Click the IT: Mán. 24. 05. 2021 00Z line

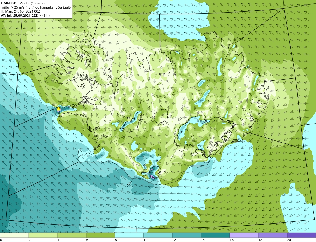coord(21,11)
